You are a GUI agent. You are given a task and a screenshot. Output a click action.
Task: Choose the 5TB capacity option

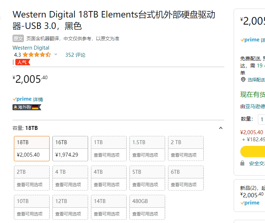tap(147, 178)
